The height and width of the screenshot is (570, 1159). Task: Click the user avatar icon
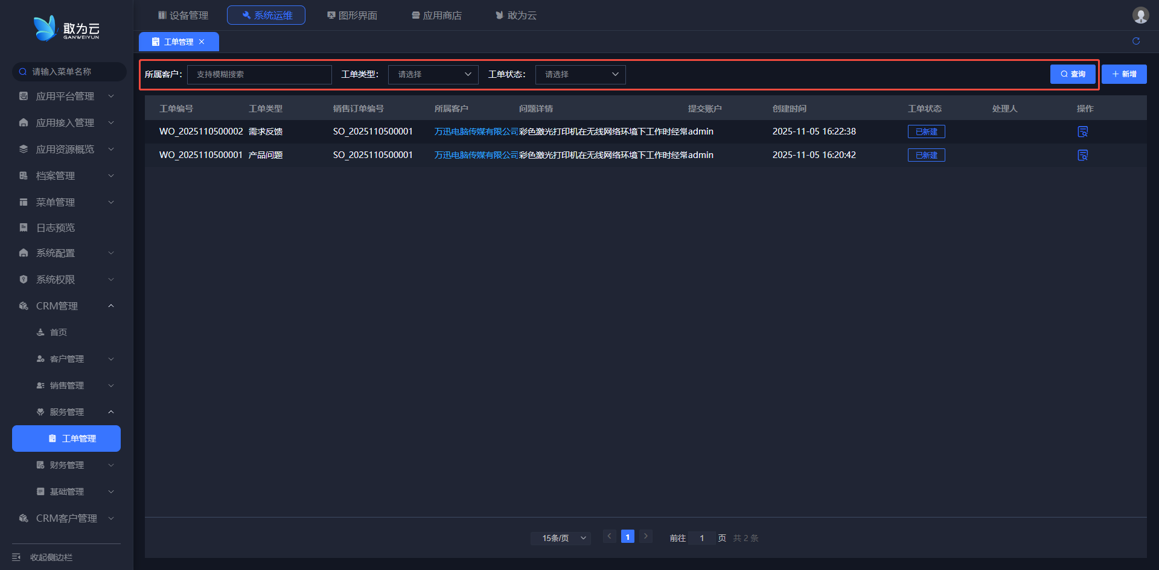pyautogui.click(x=1140, y=15)
